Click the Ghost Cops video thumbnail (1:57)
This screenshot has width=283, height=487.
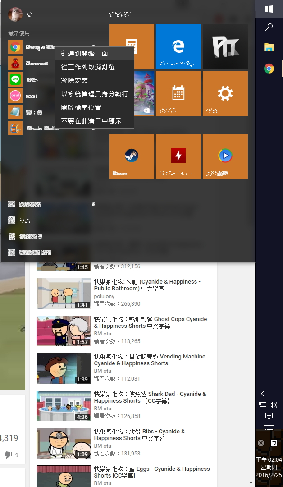(64, 331)
